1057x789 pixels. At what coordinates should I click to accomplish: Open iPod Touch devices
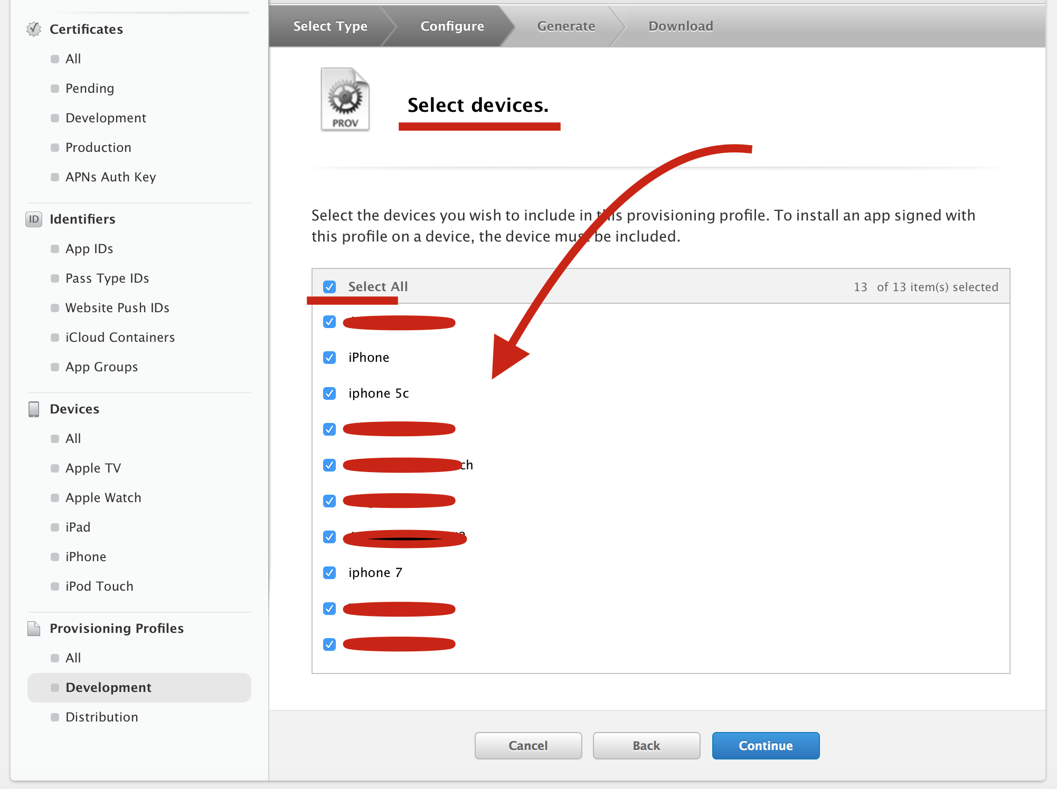tap(99, 586)
